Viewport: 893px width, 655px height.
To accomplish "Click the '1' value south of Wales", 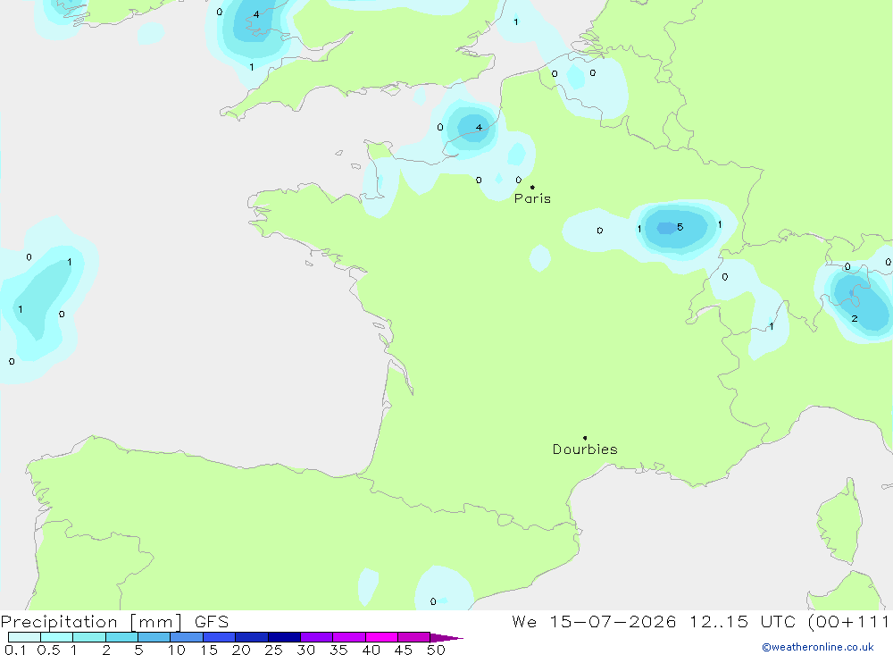I will 252,67.
